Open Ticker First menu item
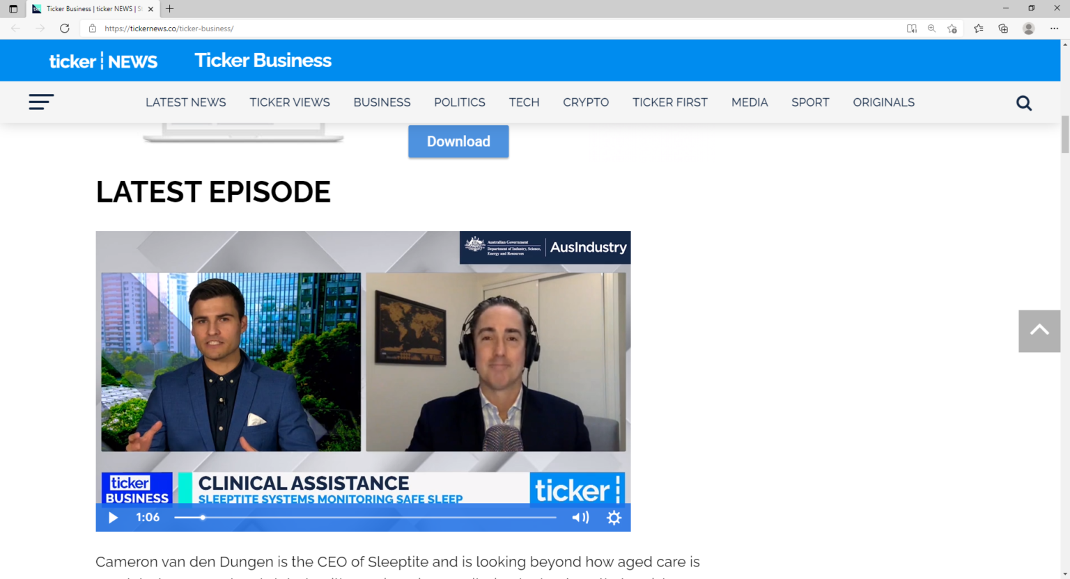1070x579 pixels. (x=670, y=102)
